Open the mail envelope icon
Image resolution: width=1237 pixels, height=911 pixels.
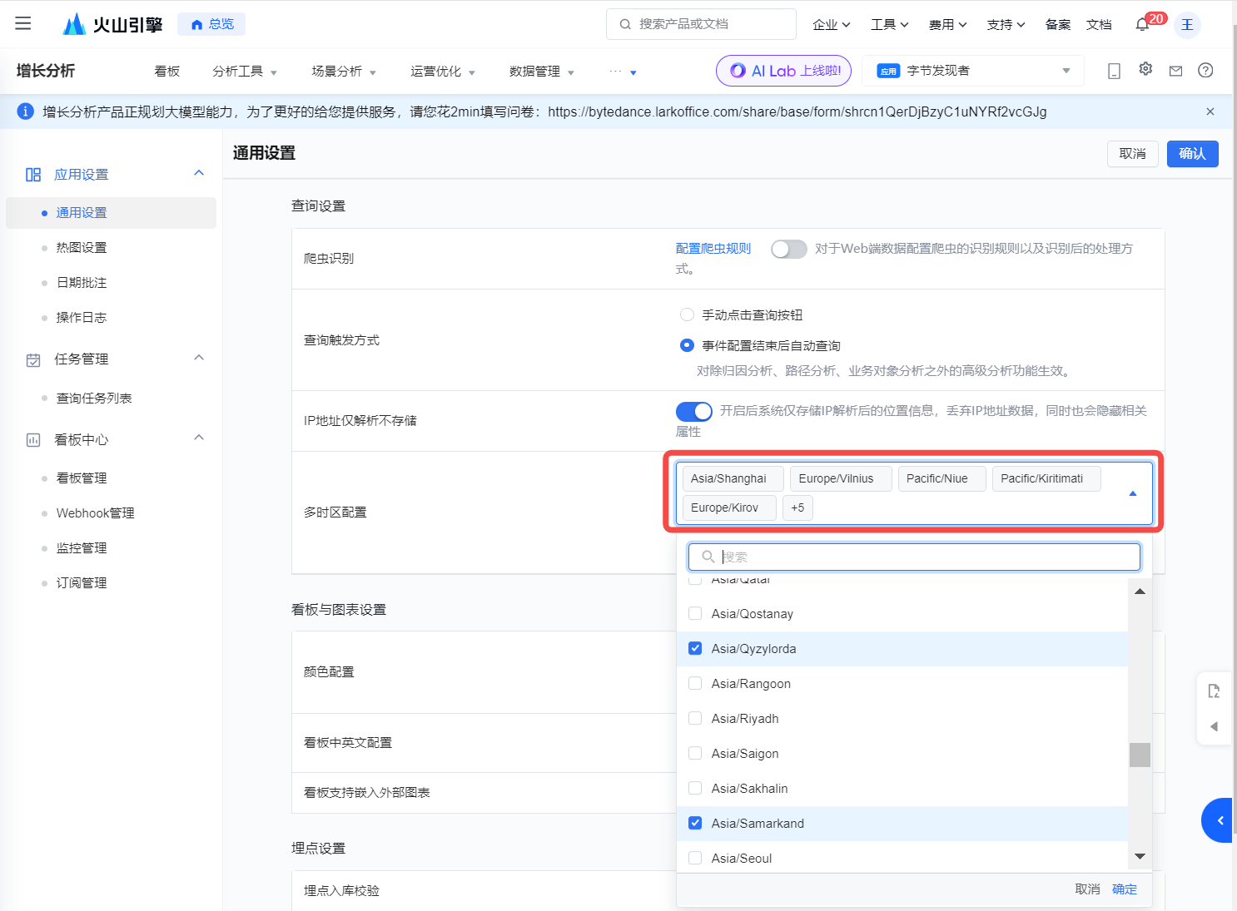click(x=1175, y=71)
